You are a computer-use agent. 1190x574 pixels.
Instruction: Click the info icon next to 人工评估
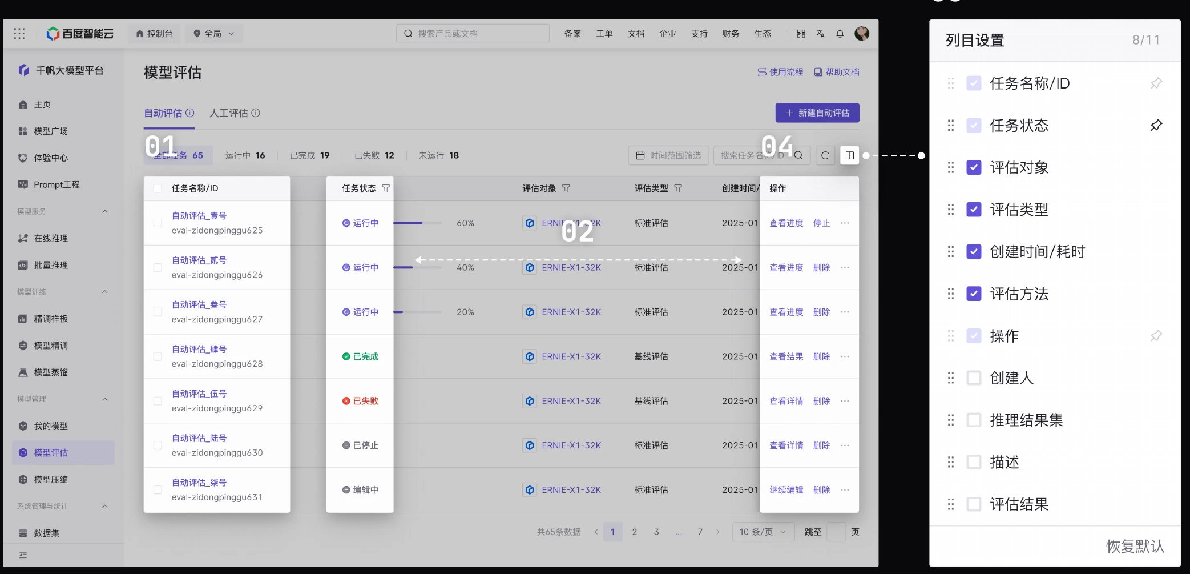coord(256,113)
